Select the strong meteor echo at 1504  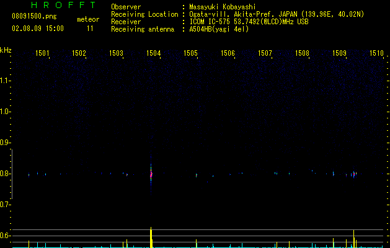coord(151,174)
